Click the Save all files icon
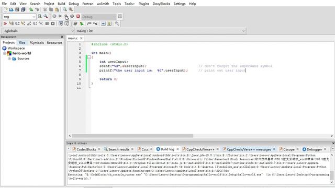335x188 pixels. coord(23,9)
